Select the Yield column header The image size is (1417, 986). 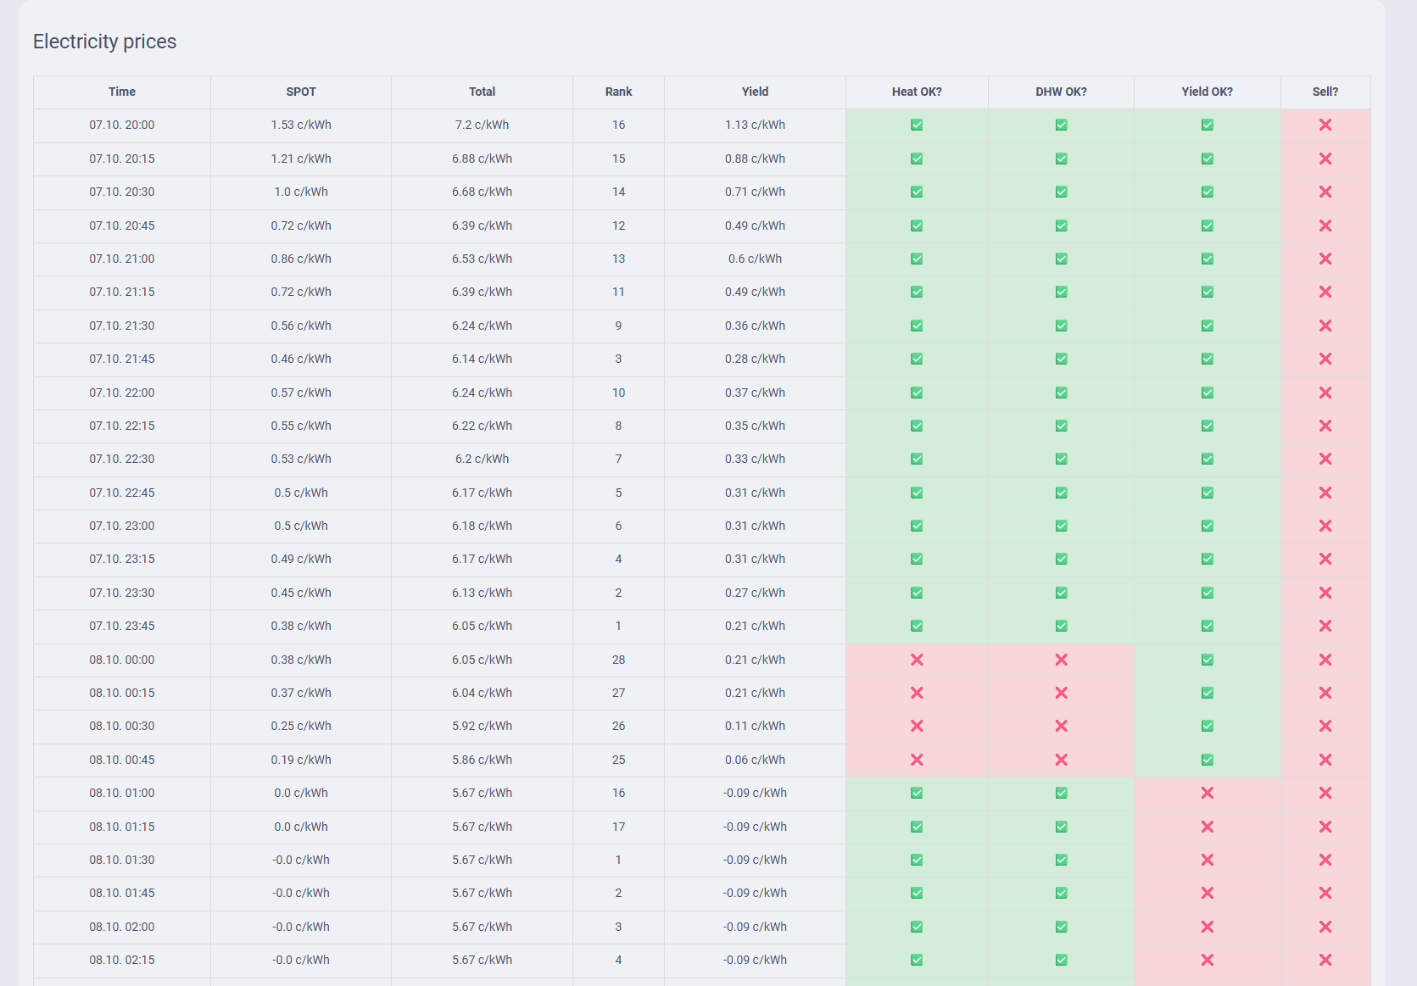click(755, 92)
